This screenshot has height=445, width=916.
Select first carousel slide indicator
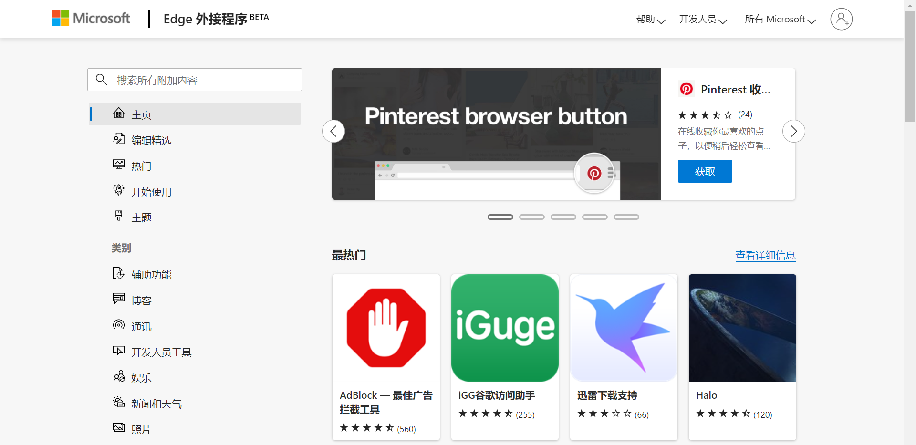500,217
